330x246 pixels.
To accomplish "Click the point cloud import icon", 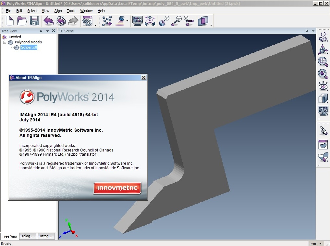I will tap(107, 21).
